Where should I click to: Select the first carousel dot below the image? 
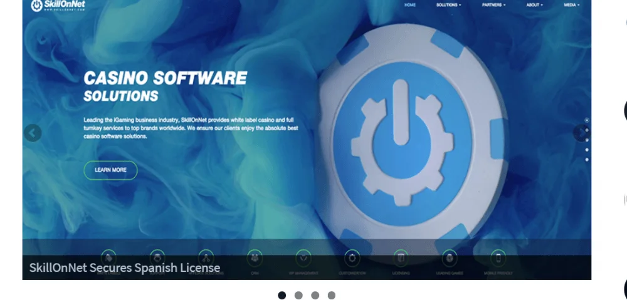pos(282,295)
